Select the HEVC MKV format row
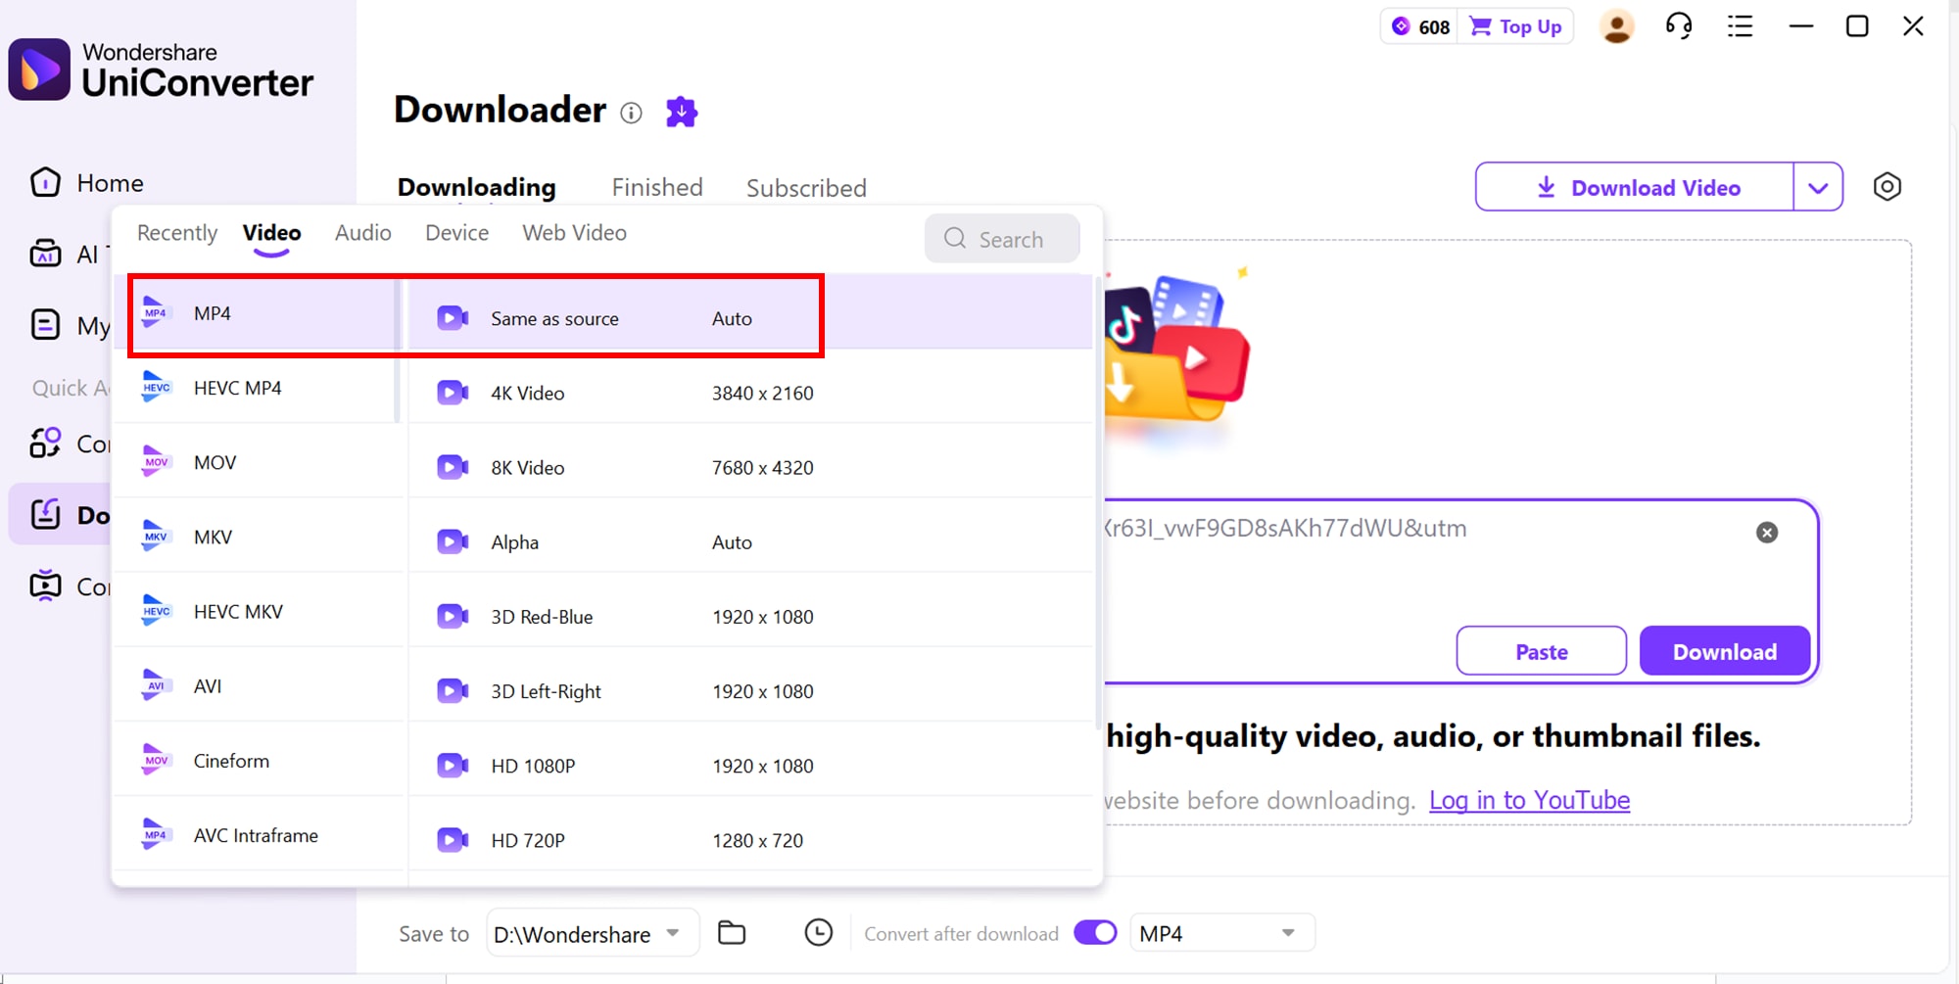1959x984 pixels. coord(260,612)
